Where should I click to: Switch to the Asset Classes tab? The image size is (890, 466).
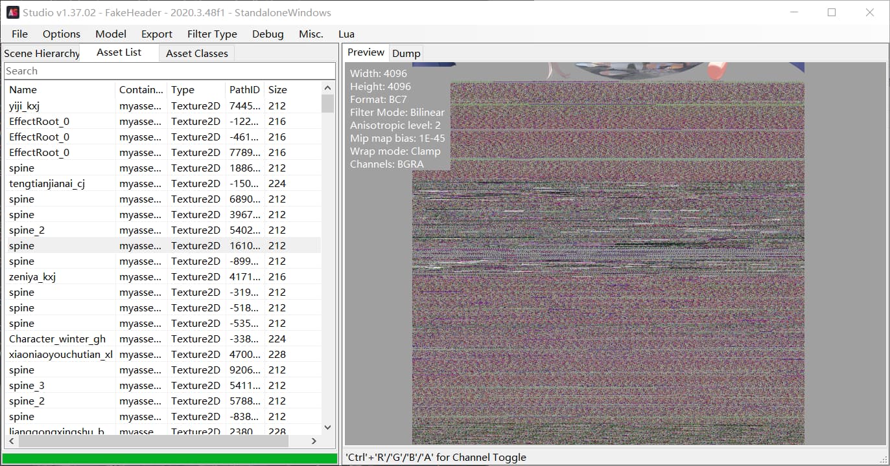pos(196,53)
